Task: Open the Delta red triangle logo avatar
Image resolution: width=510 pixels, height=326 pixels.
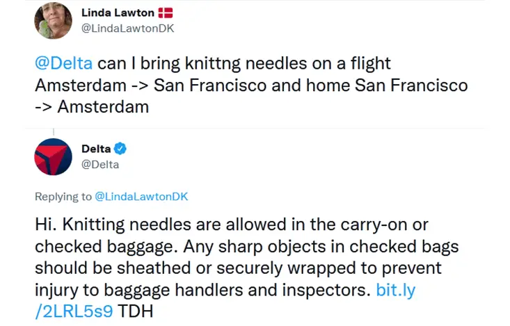Action: (53, 156)
